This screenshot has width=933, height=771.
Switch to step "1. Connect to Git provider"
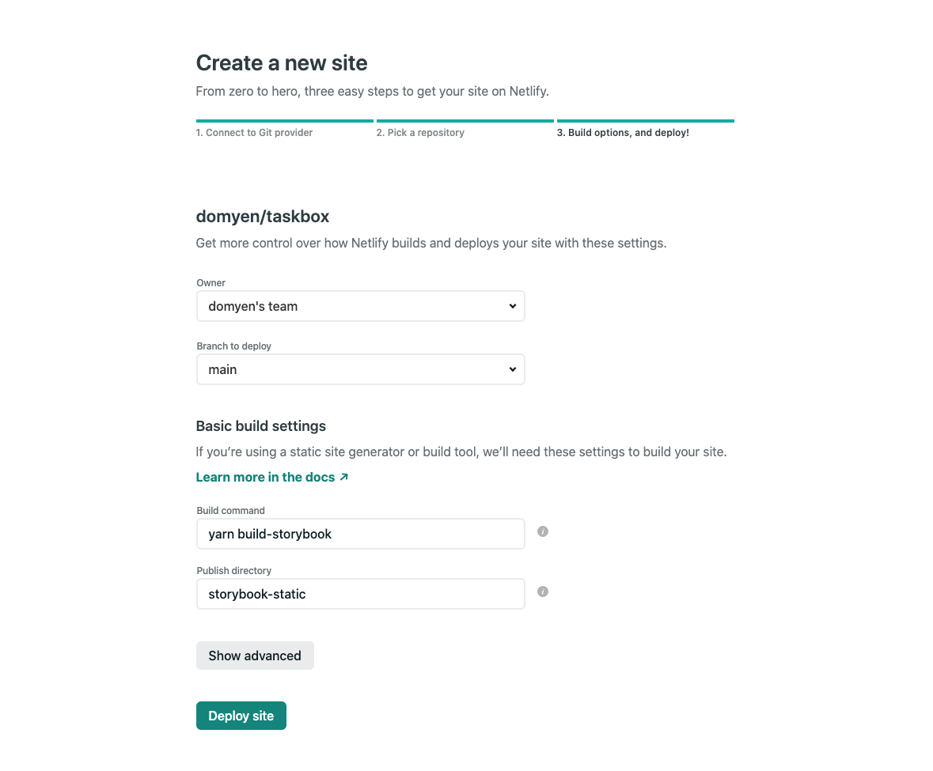pyautogui.click(x=253, y=132)
